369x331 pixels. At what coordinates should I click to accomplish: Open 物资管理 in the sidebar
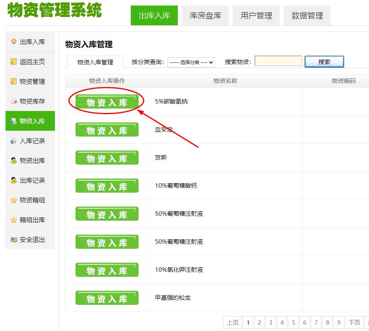[x=30, y=81]
